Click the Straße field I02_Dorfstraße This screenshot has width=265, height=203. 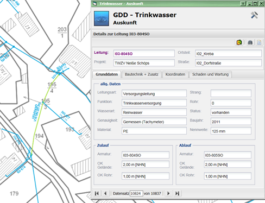228,63
